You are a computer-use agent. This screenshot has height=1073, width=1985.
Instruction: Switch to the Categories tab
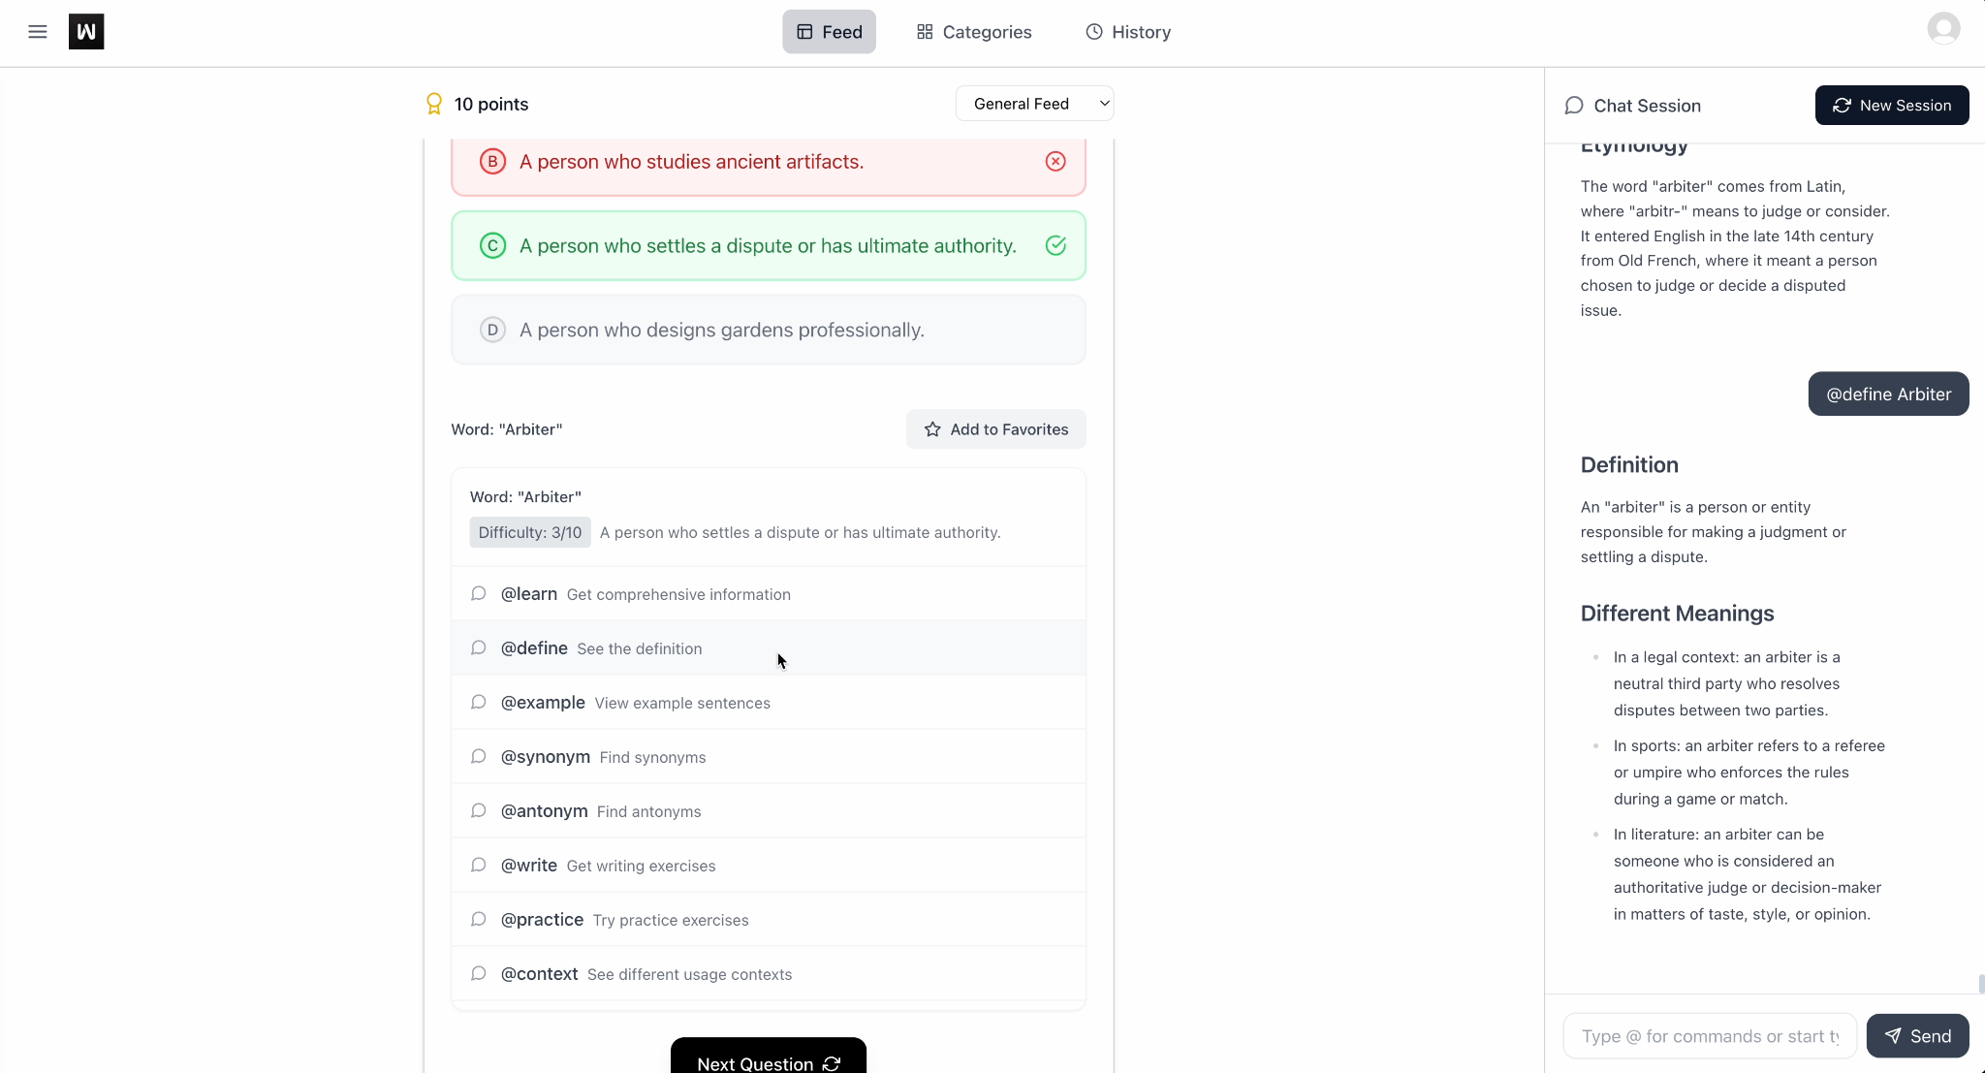tap(974, 32)
